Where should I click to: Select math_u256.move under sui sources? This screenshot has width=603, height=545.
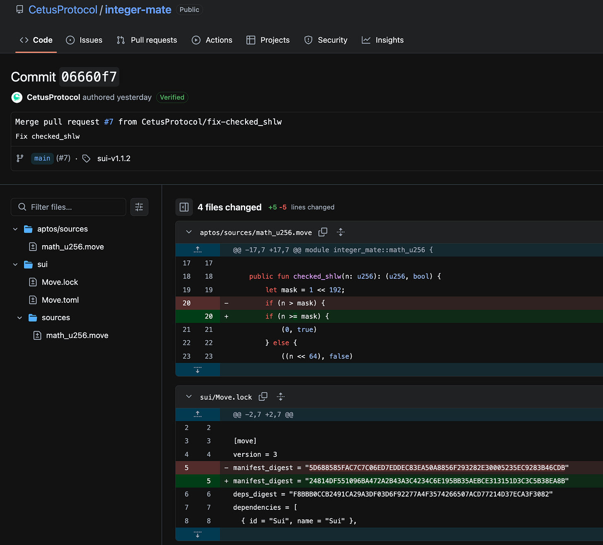[77, 335]
